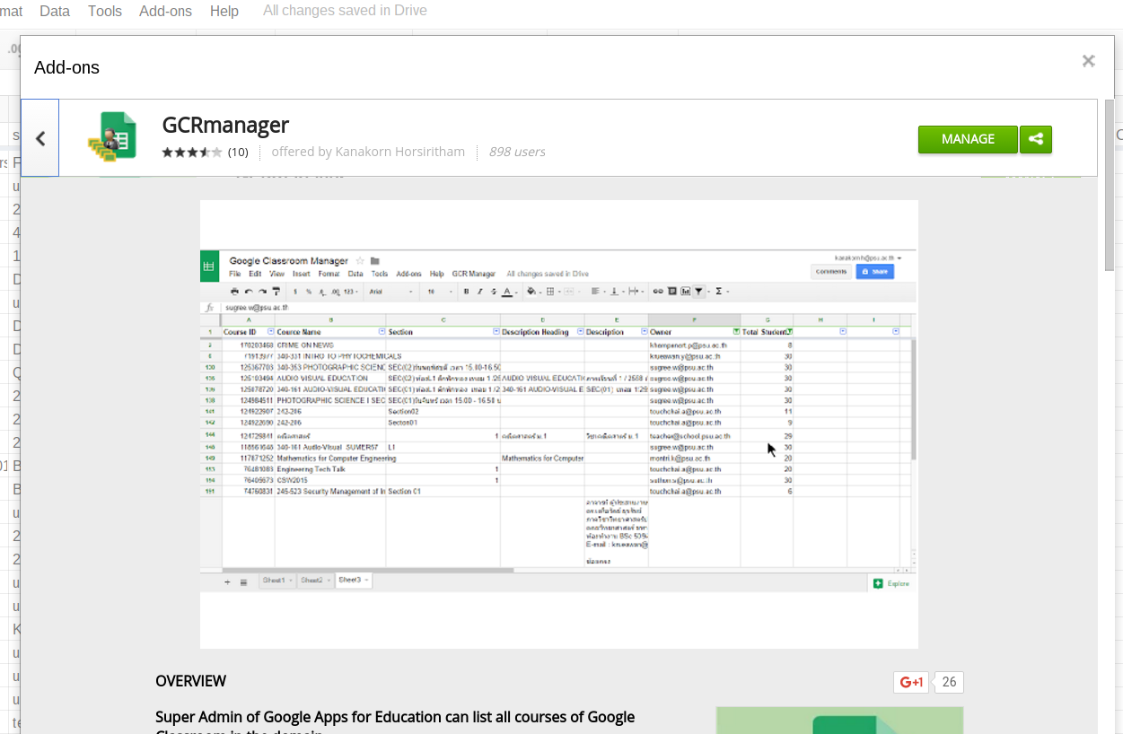1123x734 pixels.
Task: Click the star rating of GCRmanager
Action: 192,153
